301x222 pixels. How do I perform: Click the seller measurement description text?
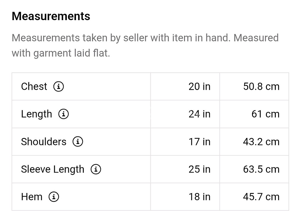(145, 46)
